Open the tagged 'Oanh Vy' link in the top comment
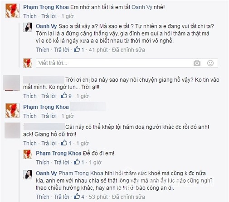Image resolution: width=229 pixels, height=202 pixels. click(x=142, y=7)
